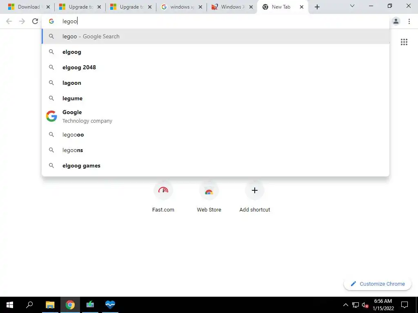Choose the legoo - Google Search suggestion
This screenshot has height=313, width=418.
216,36
